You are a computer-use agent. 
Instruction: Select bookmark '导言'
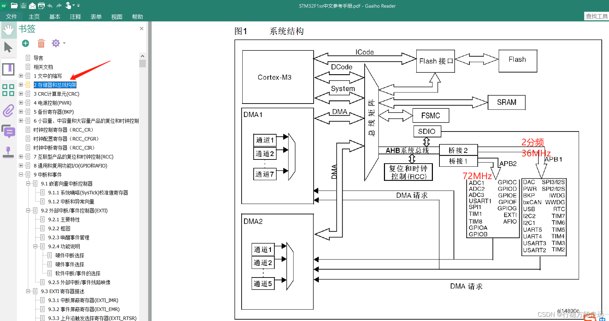click(x=38, y=58)
